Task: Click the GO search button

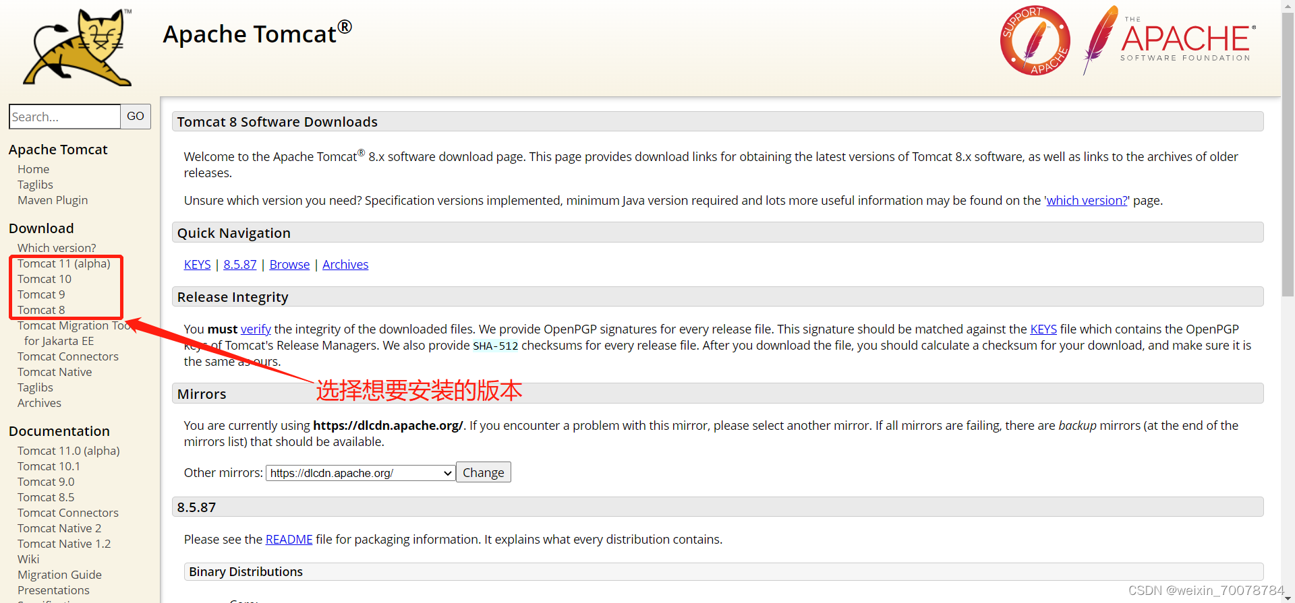Action: [135, 117]
